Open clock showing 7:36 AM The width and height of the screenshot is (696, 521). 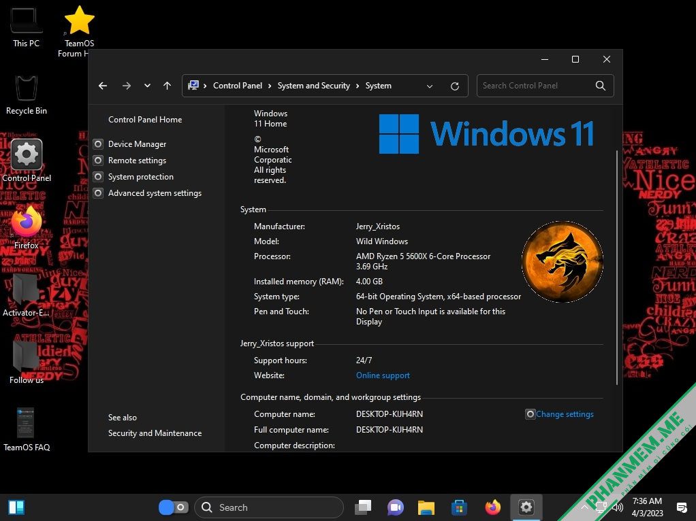647,507
